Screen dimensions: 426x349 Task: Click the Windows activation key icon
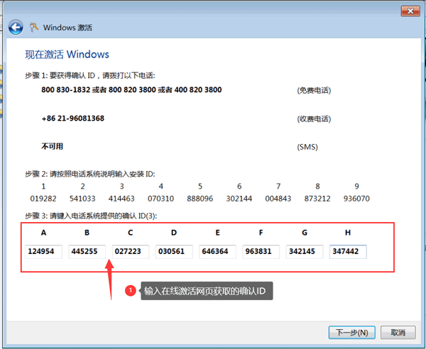(x=33, y=28)
